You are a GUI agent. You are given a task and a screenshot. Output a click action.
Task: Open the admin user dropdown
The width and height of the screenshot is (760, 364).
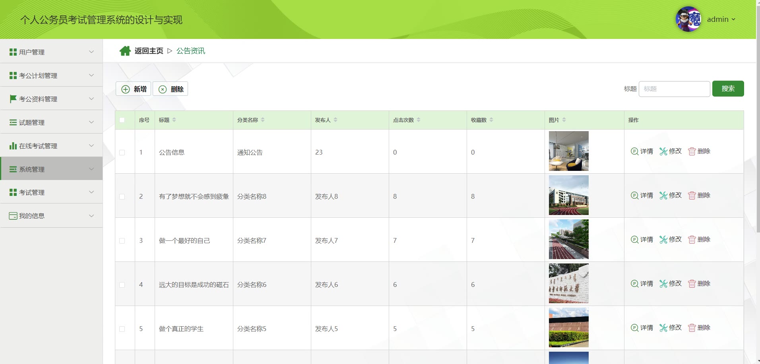[x=721, y=19]
